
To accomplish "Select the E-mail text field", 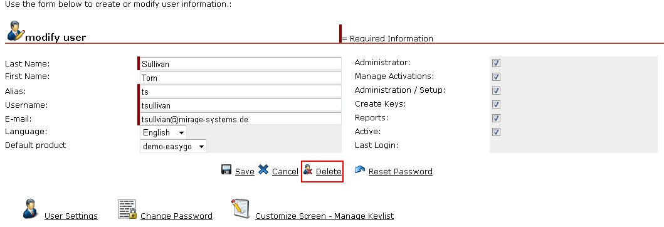I will [x=241, y=119].
